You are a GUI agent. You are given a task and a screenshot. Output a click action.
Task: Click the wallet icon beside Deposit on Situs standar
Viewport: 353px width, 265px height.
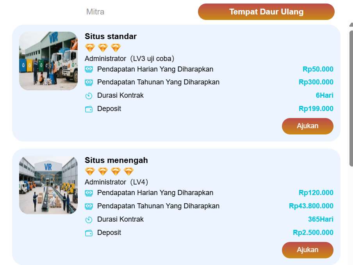pos(89,109)
